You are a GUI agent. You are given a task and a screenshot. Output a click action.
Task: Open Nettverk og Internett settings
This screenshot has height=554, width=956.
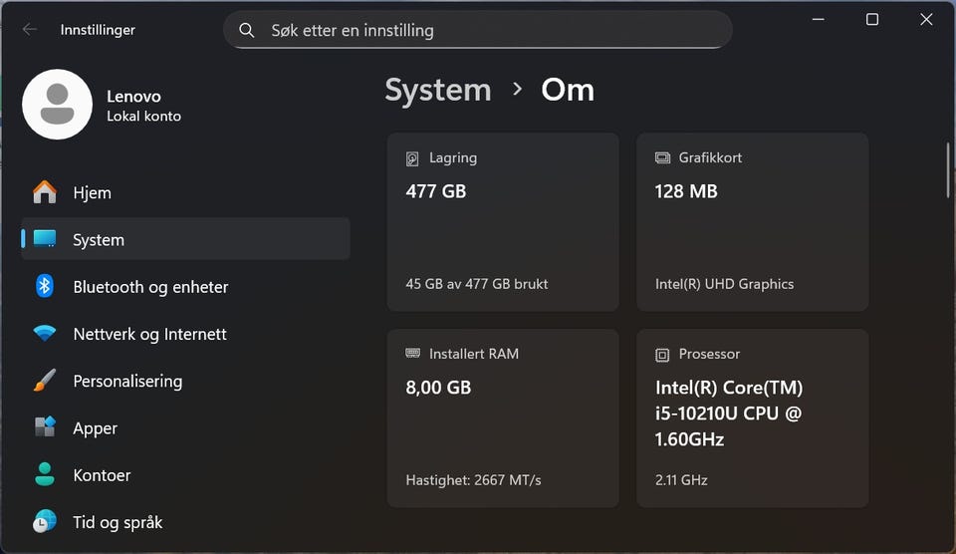(x=149, y=334)
